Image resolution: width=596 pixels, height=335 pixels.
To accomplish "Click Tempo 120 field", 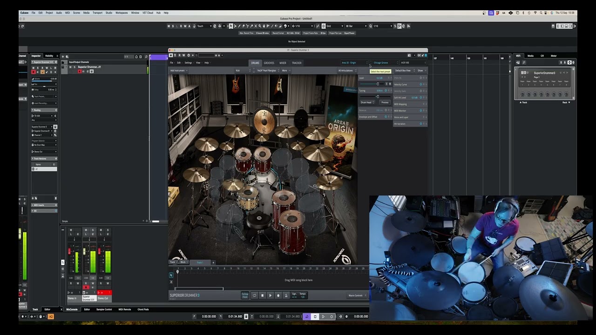I will (303, 295).
